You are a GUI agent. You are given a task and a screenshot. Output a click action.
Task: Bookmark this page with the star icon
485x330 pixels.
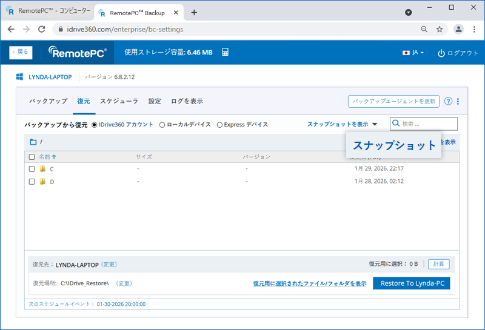(x=440, y=29)
